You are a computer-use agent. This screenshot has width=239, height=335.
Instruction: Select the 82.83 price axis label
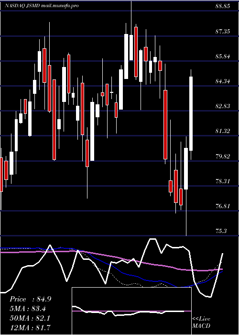tap(223, 106)
